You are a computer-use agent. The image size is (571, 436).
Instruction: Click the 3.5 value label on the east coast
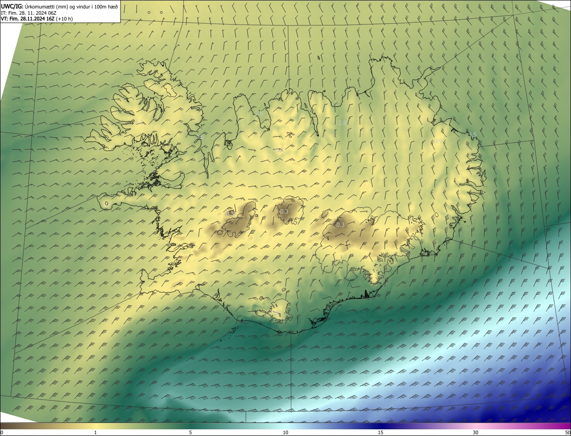click(472, 135)
